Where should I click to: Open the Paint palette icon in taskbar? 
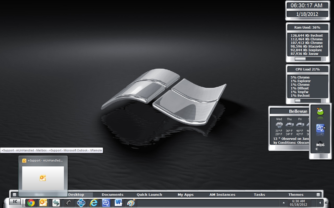click(131, 203)
